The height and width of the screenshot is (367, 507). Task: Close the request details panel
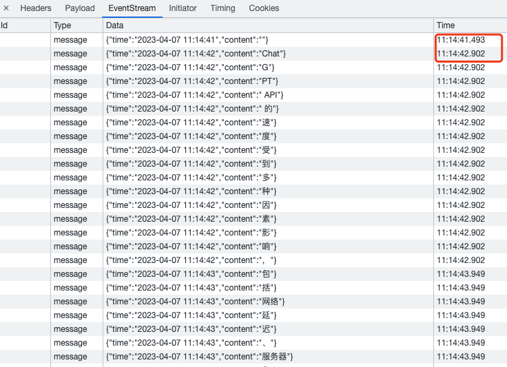(6, 8)
